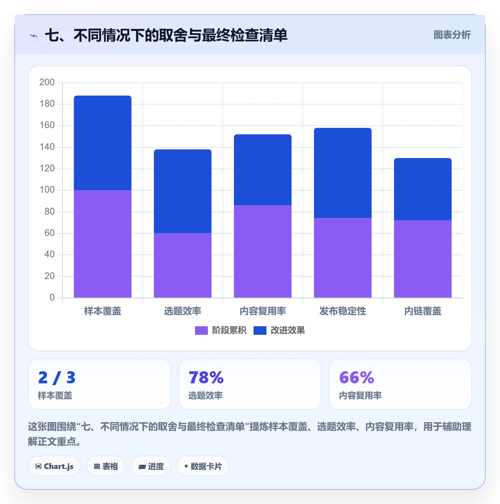Click the purple 阶段累积 bar for 发布稳定性
Viewport: 500px width, 504px height.
coord(342,258)
